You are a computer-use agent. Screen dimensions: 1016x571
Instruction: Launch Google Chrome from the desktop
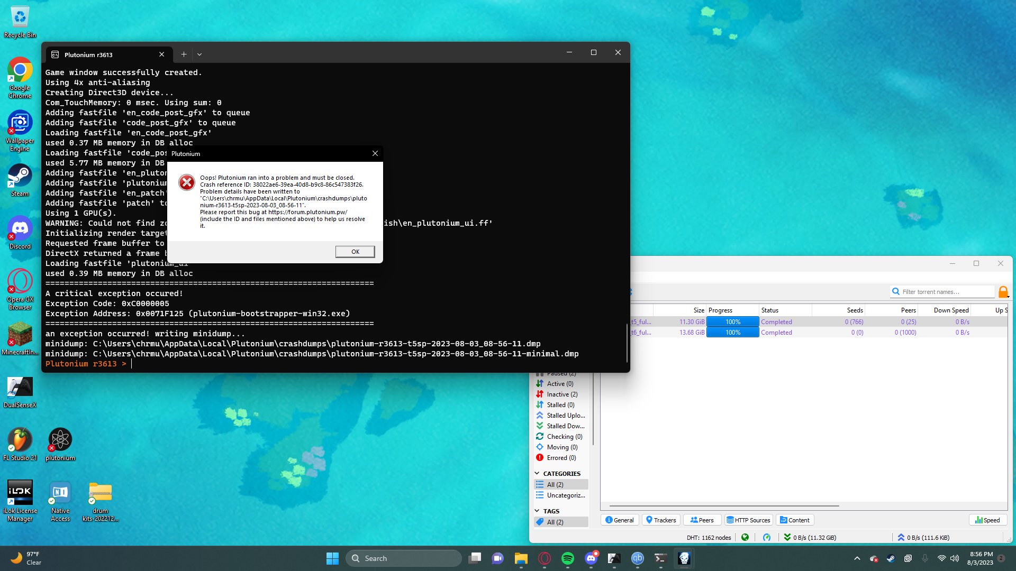[20, 78]
